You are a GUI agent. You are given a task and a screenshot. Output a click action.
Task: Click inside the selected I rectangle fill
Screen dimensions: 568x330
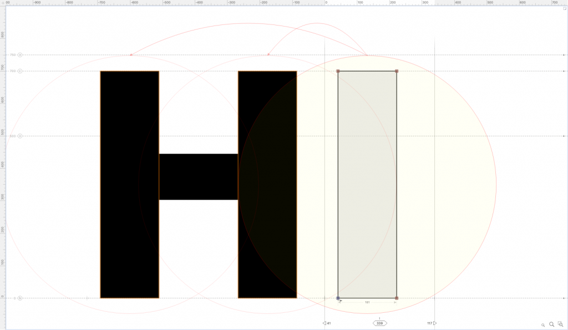pyautogui.click(x=367, y=184)
